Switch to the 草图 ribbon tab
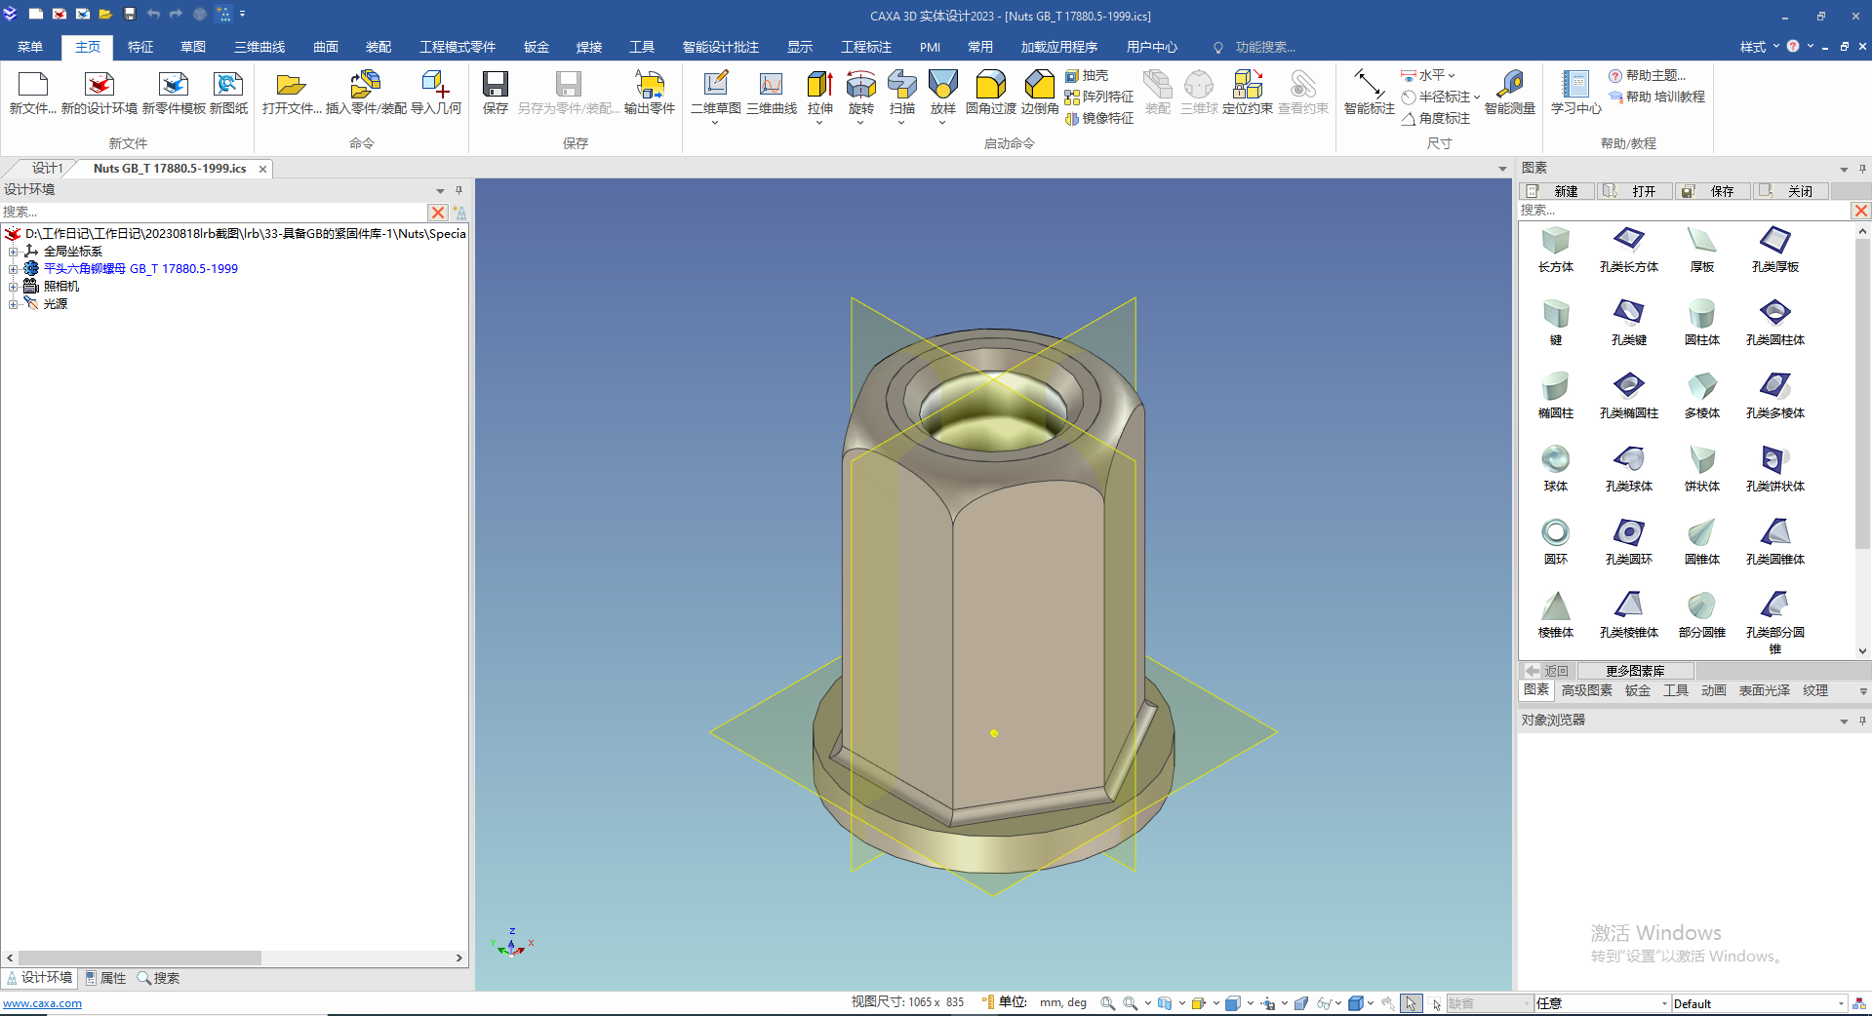 [x=193, y=47]
